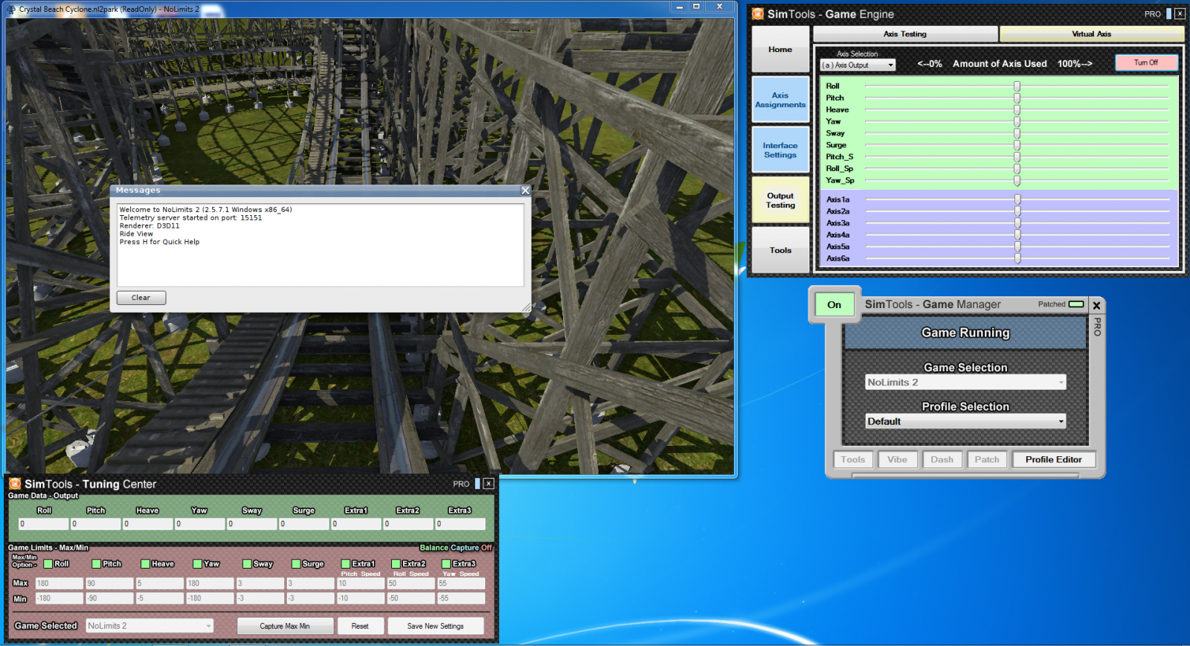
Task: Click the SimTools Tuning Center logo icon
Action: click(15, 484)
